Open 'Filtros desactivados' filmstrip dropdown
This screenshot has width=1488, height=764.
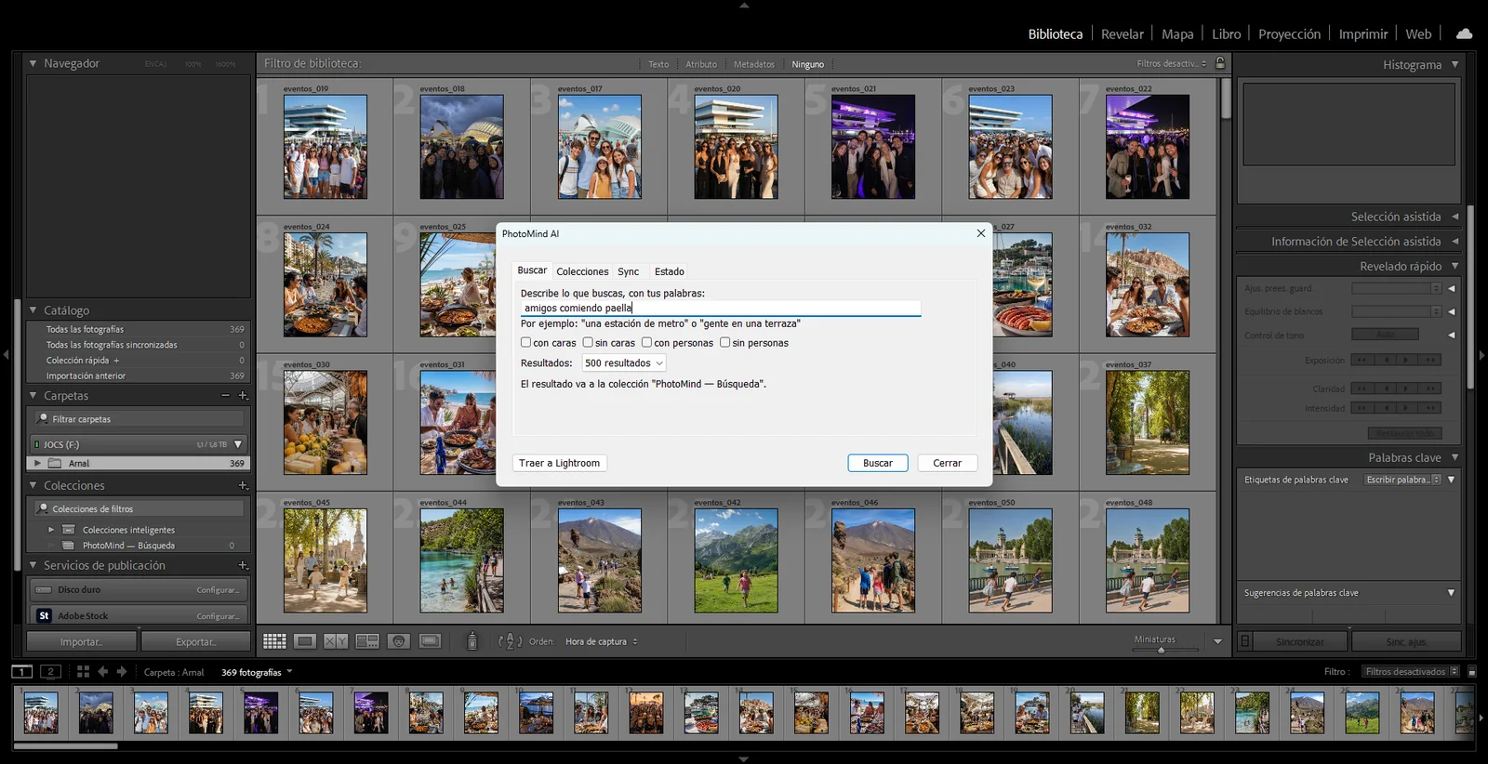click(x=1411, y=671)
